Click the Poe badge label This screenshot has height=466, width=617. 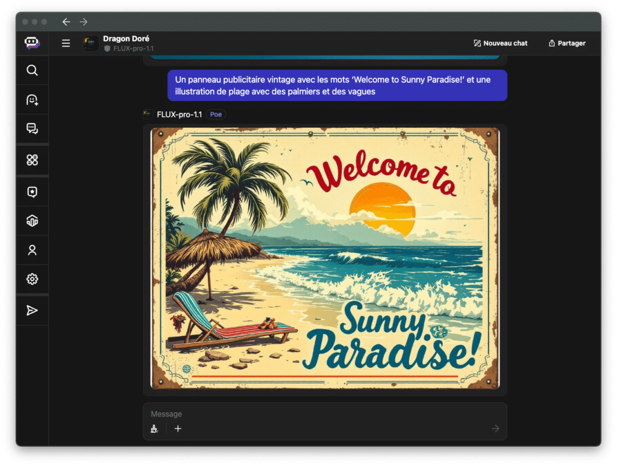coord(216,114)
